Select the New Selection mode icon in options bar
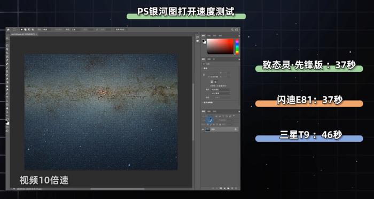 pyautogui.click(x=22, y=29)
